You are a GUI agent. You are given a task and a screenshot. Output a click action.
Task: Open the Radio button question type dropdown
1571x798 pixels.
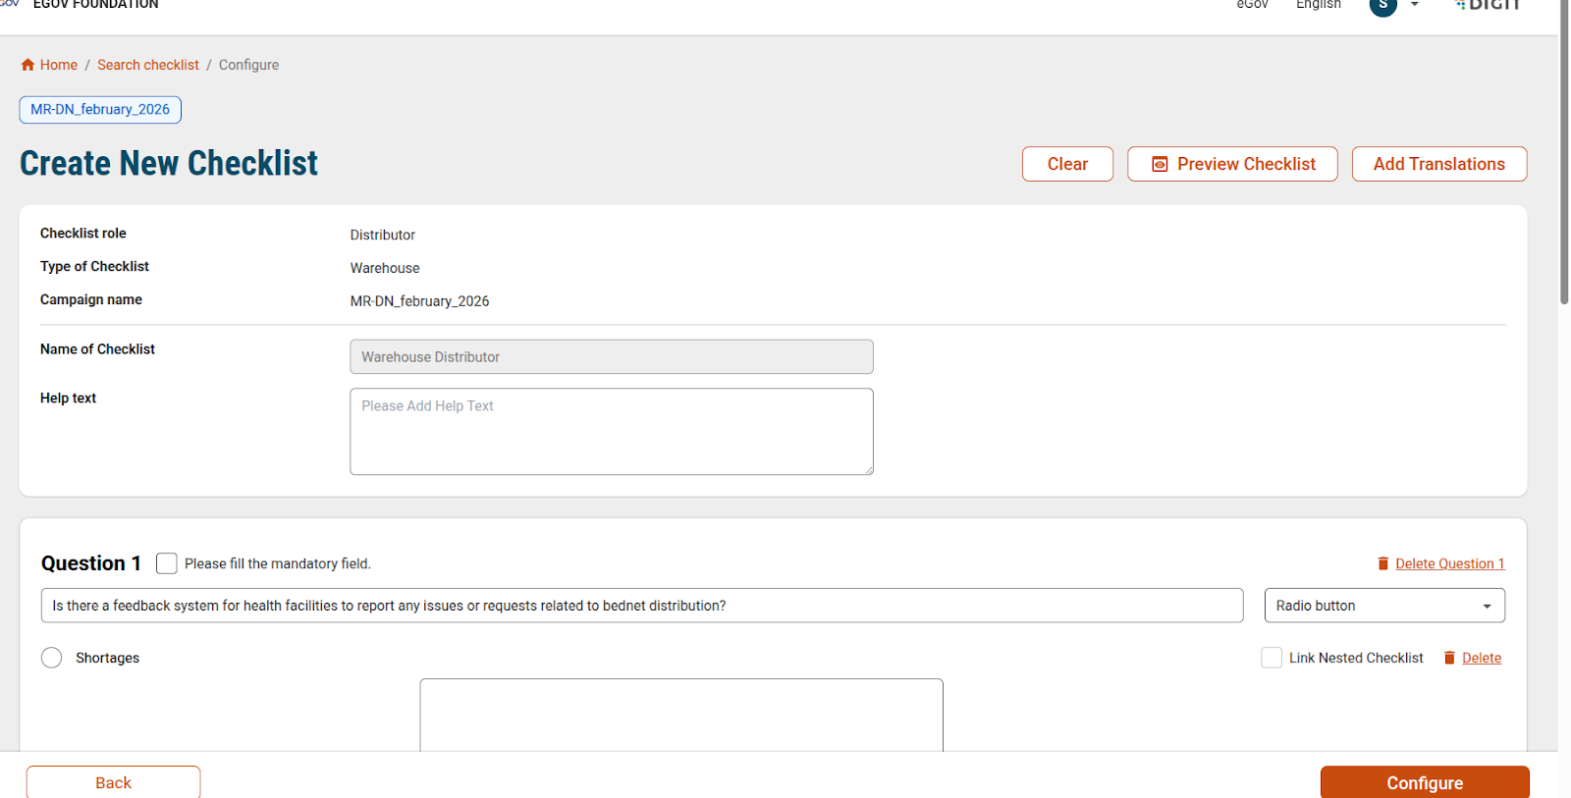click(x=1383, y=606)
